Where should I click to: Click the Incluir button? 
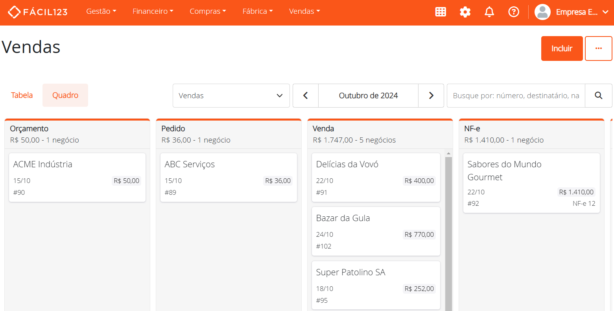pyautogui.click(x=562, y=48)
